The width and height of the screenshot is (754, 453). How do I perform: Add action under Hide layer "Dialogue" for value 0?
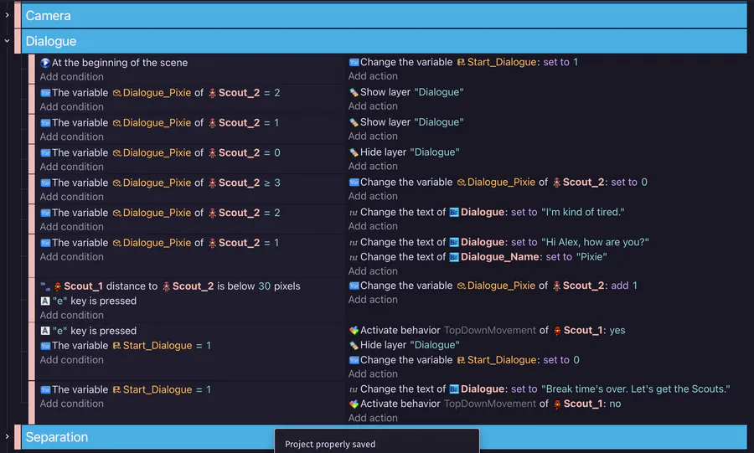(x=373, y=167)
